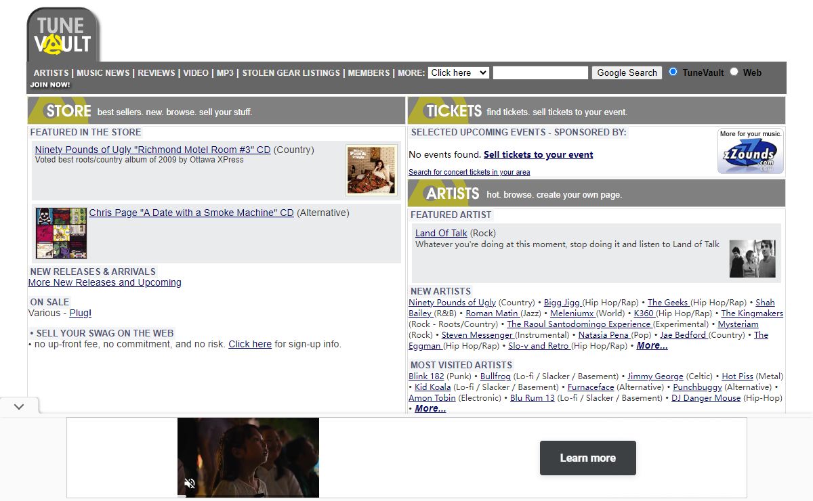This screenshot has width=813, height=501.
Task: Open most visited artist Punchbuggy
Action: tap(697, 387)
